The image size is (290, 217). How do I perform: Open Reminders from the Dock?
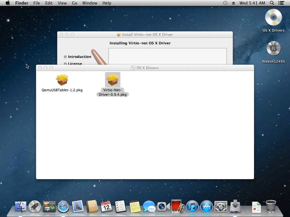point(120,206)
